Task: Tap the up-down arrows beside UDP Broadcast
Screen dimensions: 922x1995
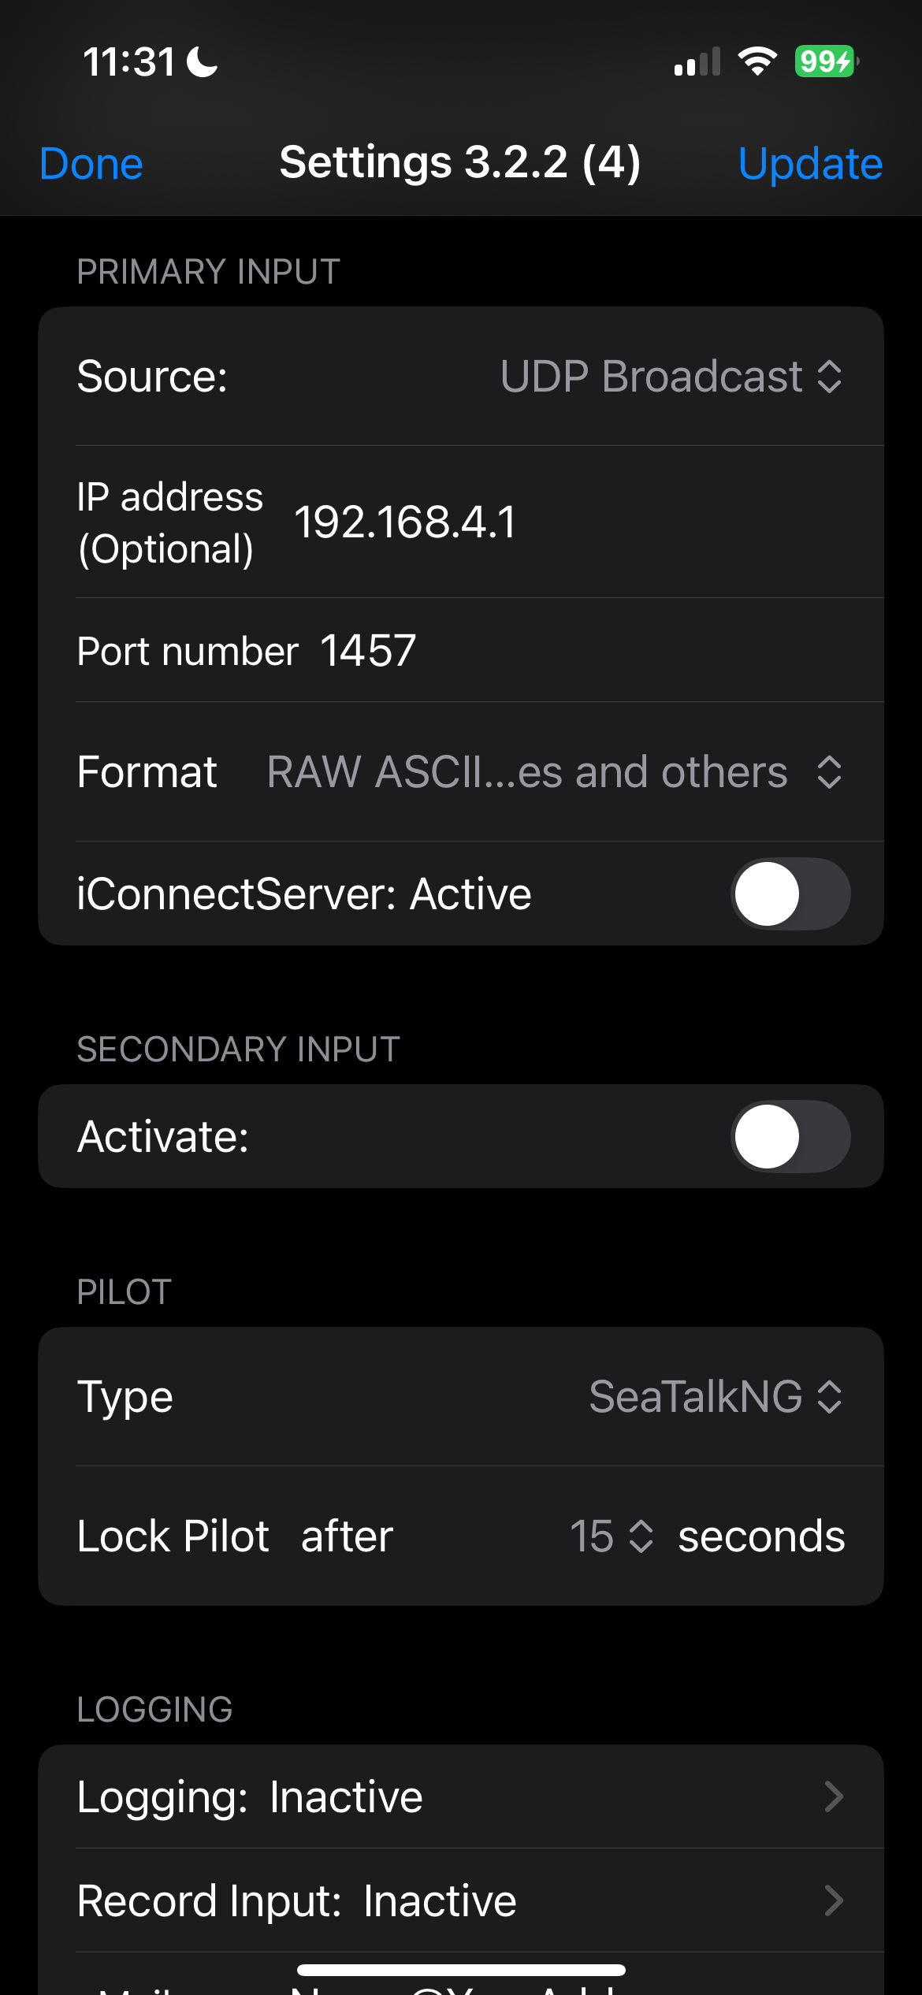Action: 829,377
